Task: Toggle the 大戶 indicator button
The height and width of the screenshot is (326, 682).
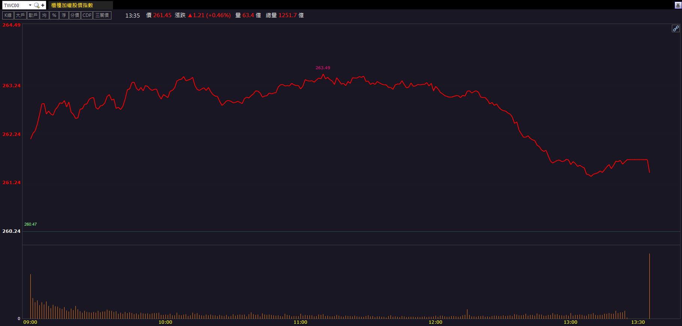Action: (20, 15)
